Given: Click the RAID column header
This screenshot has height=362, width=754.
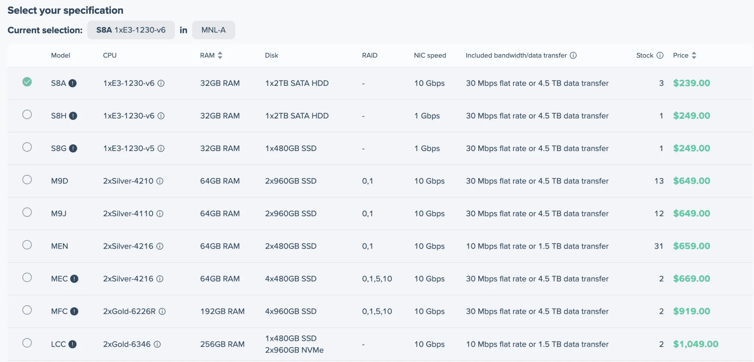Looking at the screenshot, I should 370,55.
